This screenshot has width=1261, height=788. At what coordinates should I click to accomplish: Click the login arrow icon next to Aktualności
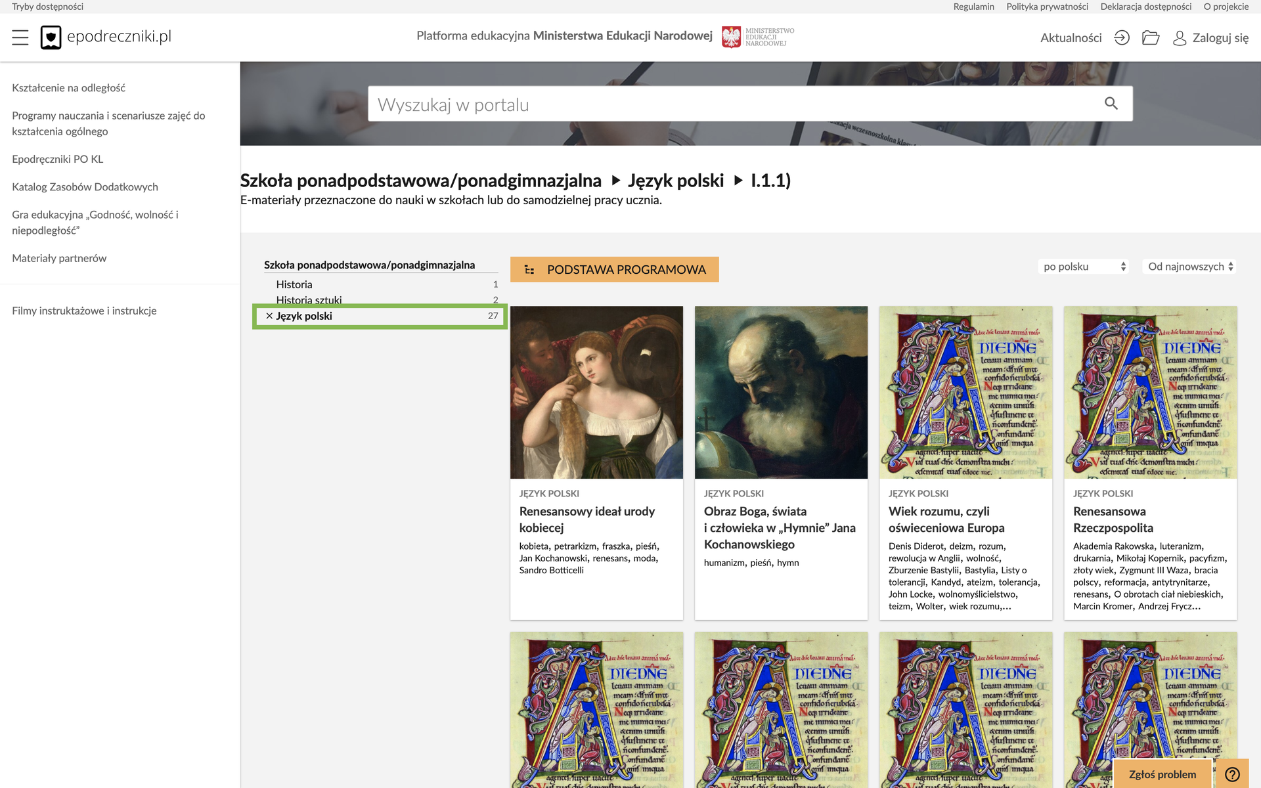pyautogui.click(x=1122, y=37)
